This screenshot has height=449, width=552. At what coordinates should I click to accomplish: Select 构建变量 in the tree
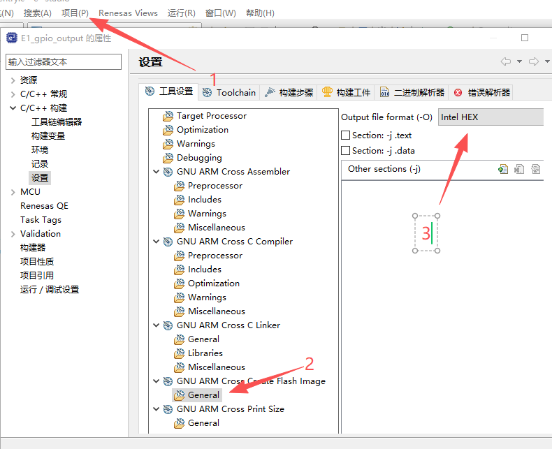click(48, 136)
